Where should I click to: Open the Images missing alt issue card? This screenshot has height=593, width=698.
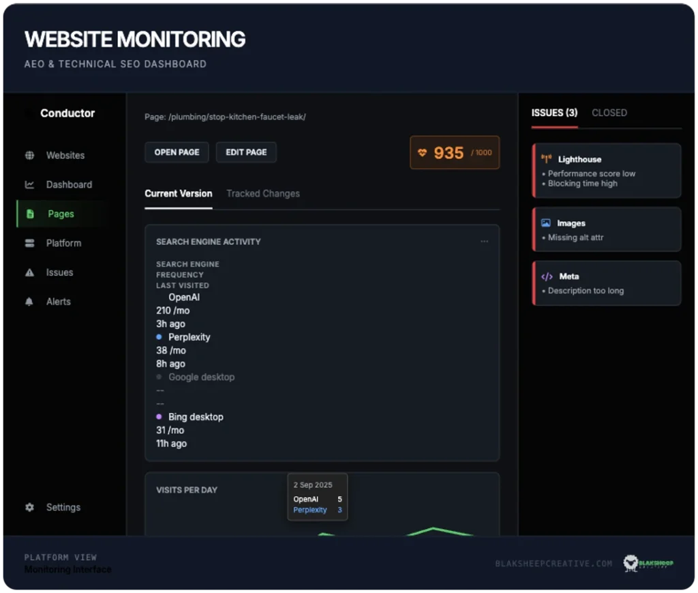pyautogui.click(x=606, y=229)
